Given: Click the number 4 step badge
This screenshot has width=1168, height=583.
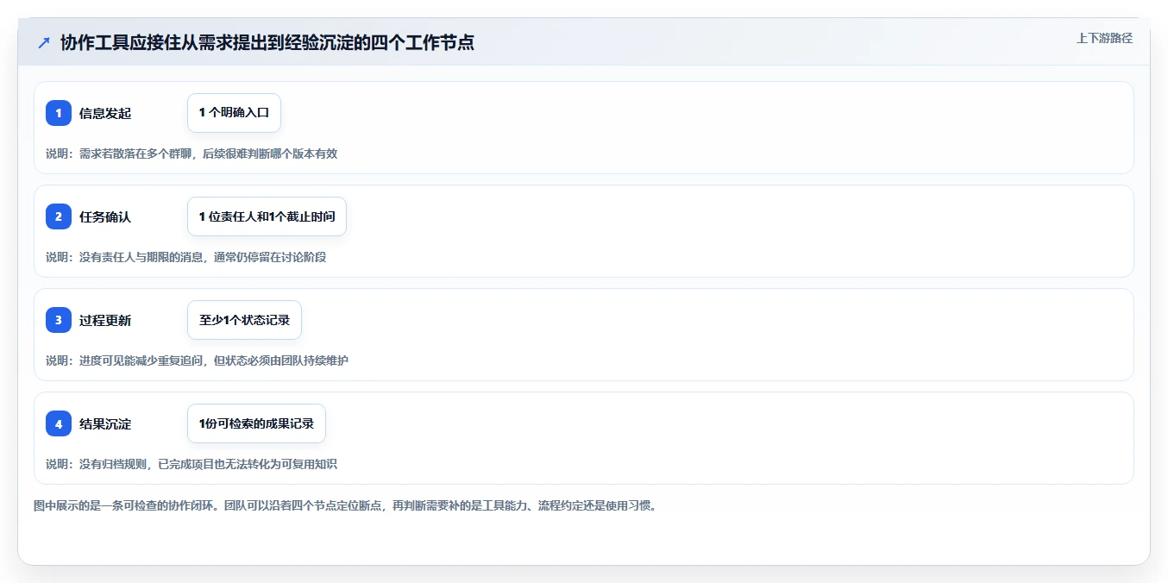Looking at the screenshot, I should point(59,423).
